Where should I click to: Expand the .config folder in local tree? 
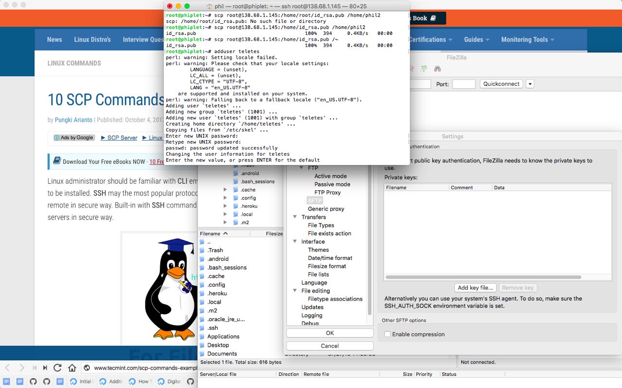[225, 198]
